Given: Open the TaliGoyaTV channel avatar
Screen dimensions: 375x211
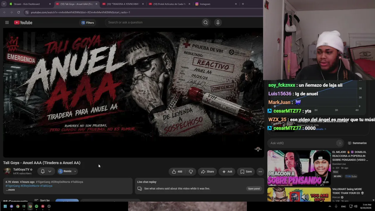Looking at the screenshot, I should [7, 171].
